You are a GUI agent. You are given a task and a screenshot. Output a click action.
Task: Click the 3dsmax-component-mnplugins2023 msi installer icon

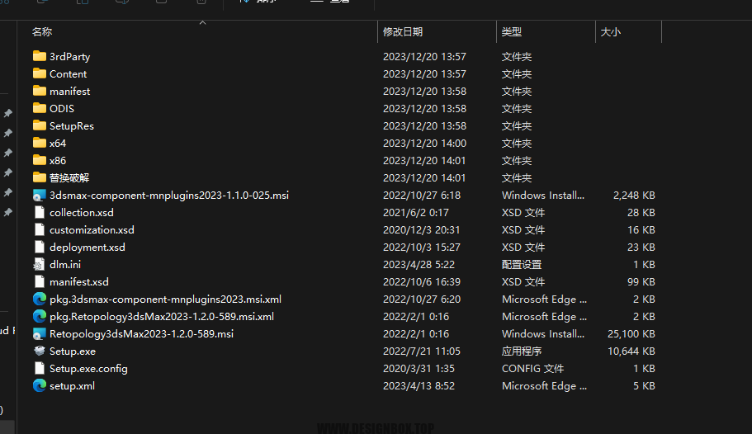pyautogui.click(x=40, y=196)
